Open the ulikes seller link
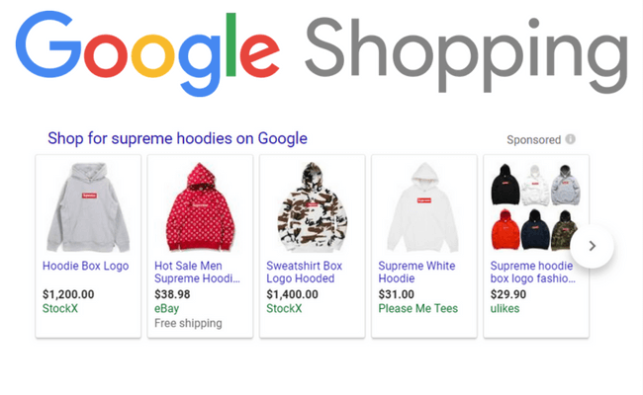Viewport: 643px width, 395px height. [x=505, y=308]
